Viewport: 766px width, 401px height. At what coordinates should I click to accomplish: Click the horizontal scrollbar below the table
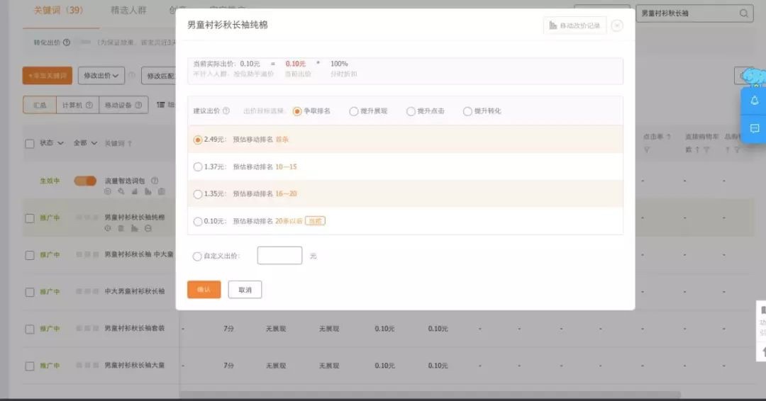pyautogui.click(x=430, y=394)
